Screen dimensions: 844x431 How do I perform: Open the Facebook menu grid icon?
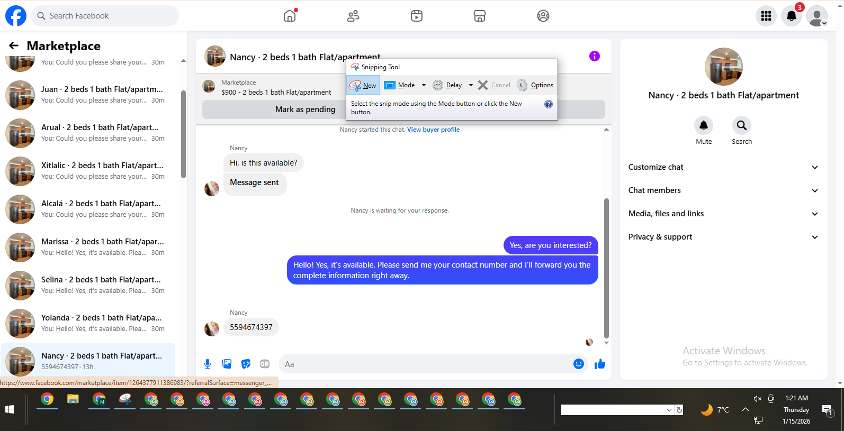(766, 16)
